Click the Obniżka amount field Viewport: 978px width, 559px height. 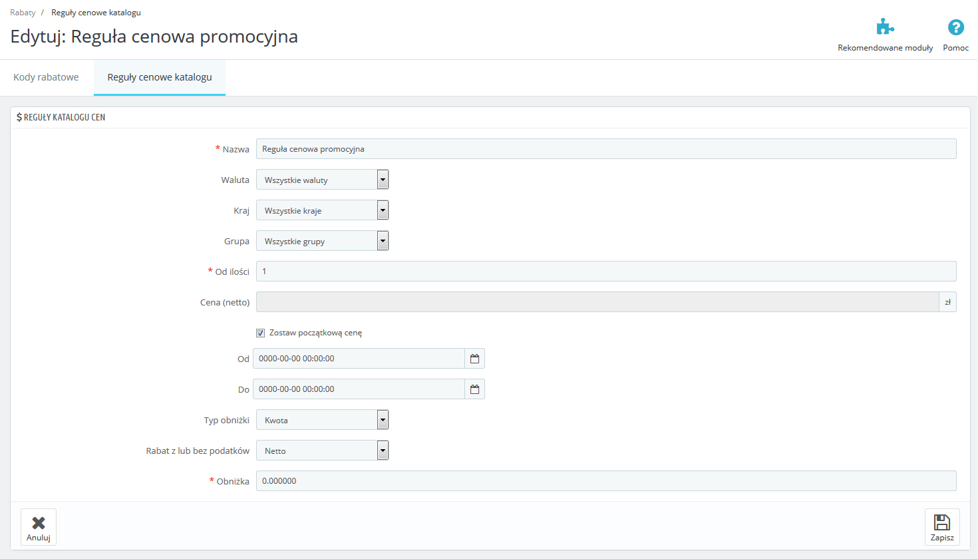[605, 481]
